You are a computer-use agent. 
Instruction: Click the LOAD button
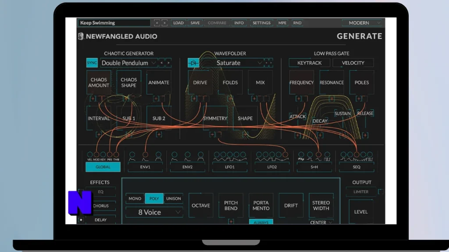(178, 23)
